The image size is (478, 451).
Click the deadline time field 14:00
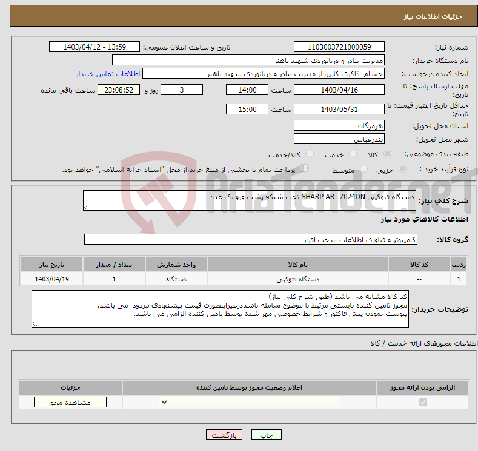[x=247, y=90]
